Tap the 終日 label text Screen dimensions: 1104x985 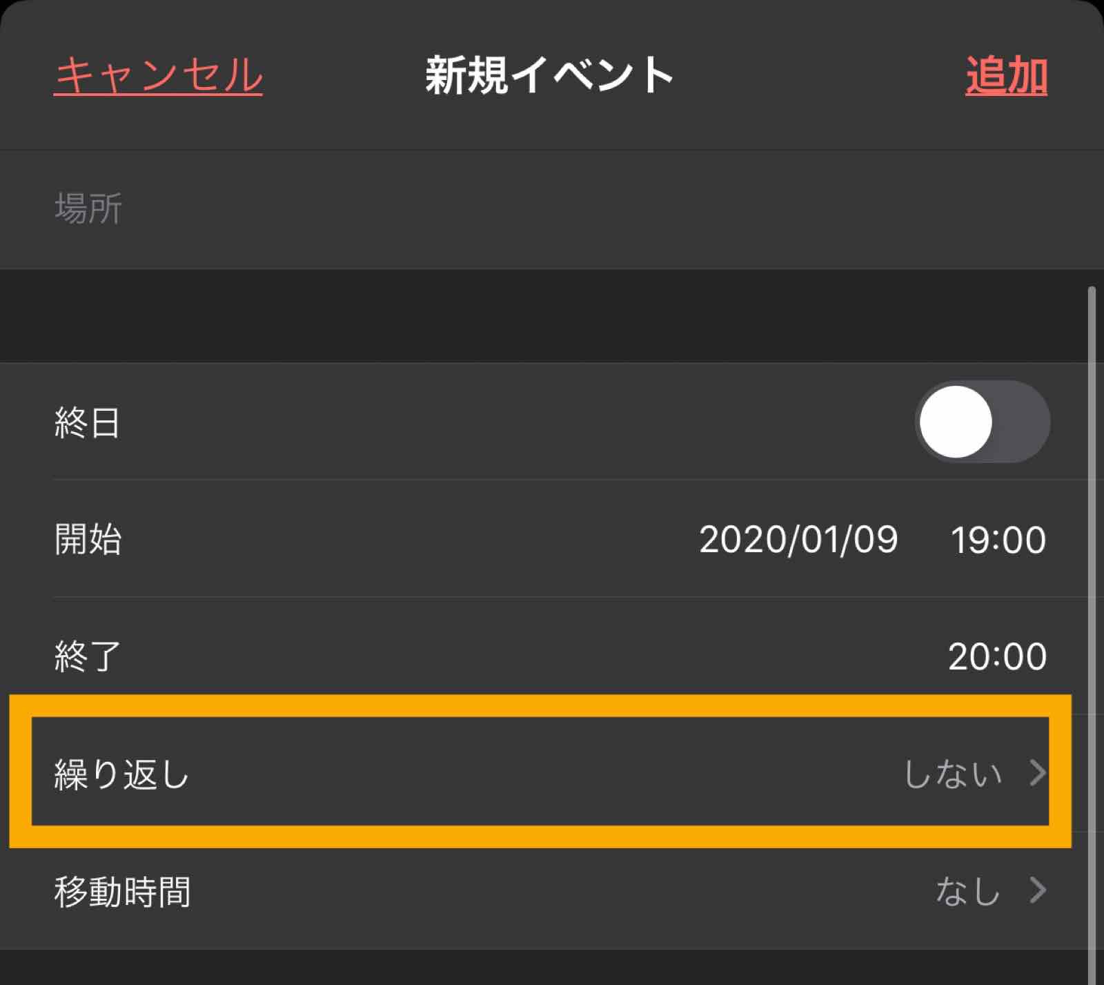(x=88, y=422)
